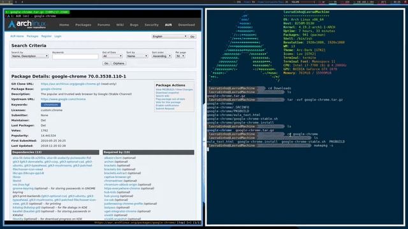
Task: Open Forums in the Arch navbar
Action: (103, 25)
